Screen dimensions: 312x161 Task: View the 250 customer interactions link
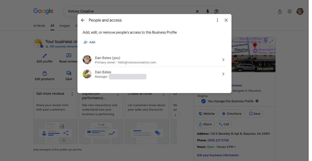[63, 47]
